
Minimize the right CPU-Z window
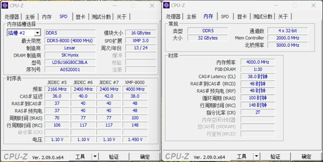[276, 5]
